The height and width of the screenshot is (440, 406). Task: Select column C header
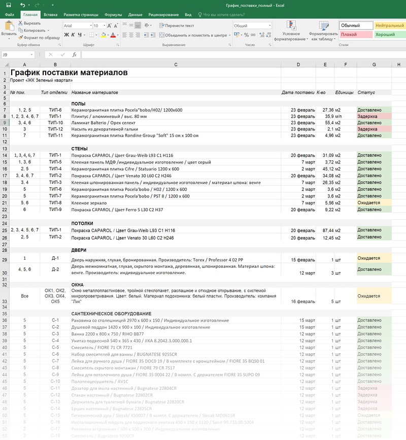176,64
